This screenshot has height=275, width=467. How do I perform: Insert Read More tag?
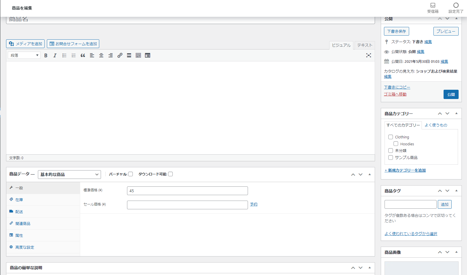[x=129, y=55]
